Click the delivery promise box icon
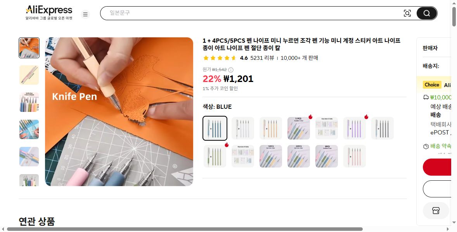This screenshot has width=457, height=232. tap(426, 146)
